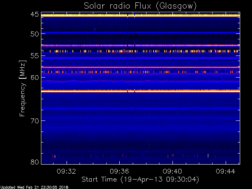The height and width of the screenshot is (189, 252).
Task: Click the frequency tick label '70'
Action: tap(35, 121)
